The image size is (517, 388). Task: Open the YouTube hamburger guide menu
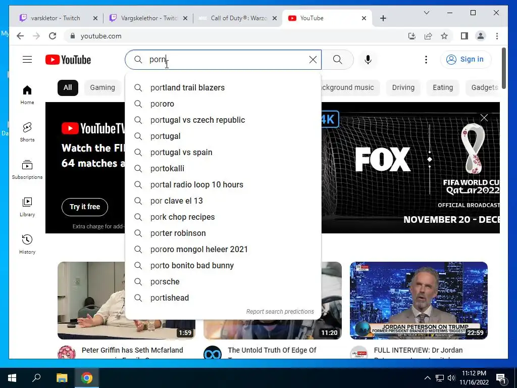[x=27, y=60]
